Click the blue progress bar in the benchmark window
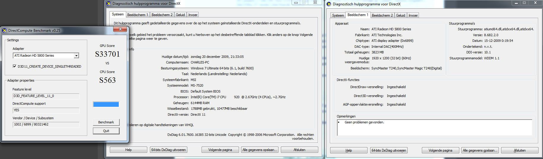 click(x=106, y=104)
